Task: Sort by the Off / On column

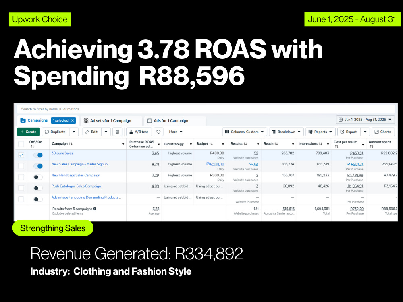Action: 36,144
